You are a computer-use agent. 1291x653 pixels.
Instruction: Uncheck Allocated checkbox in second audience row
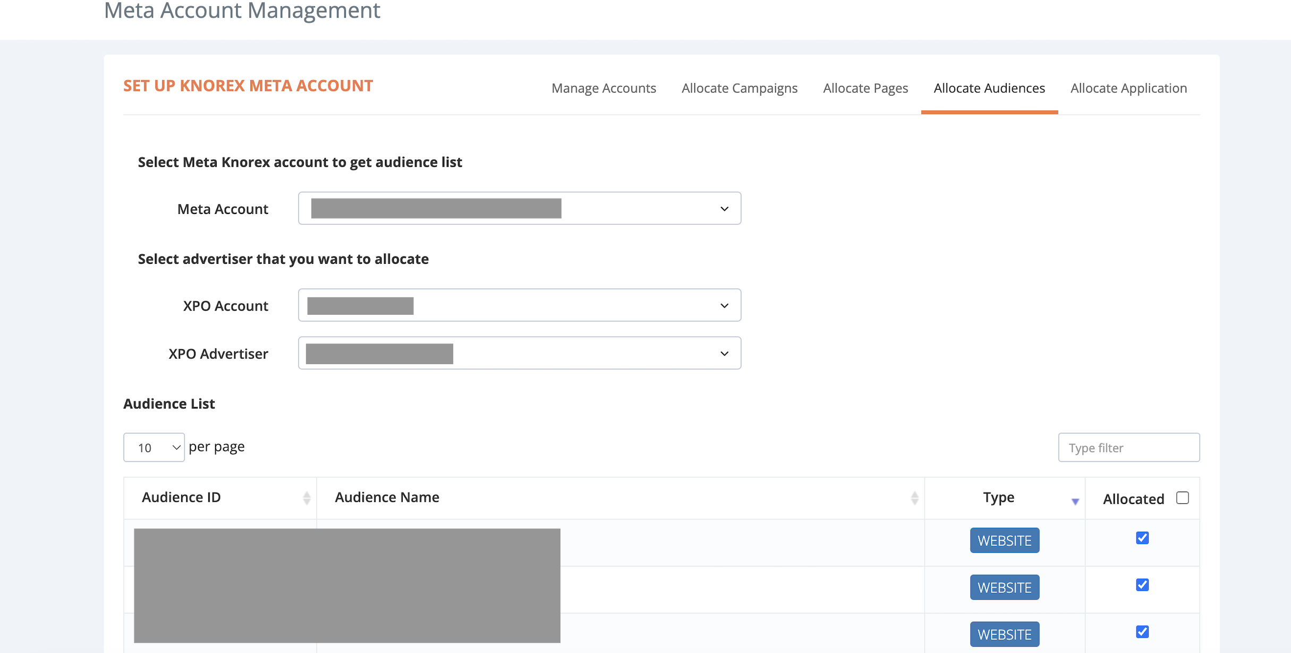click(x=1142, y=585)
